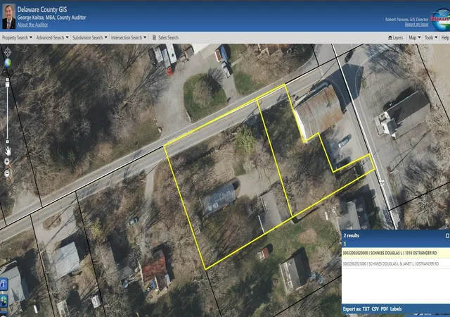The height and width of the screenshot is (317, 450).
Task: Open the Help menu
Action: 445,37
